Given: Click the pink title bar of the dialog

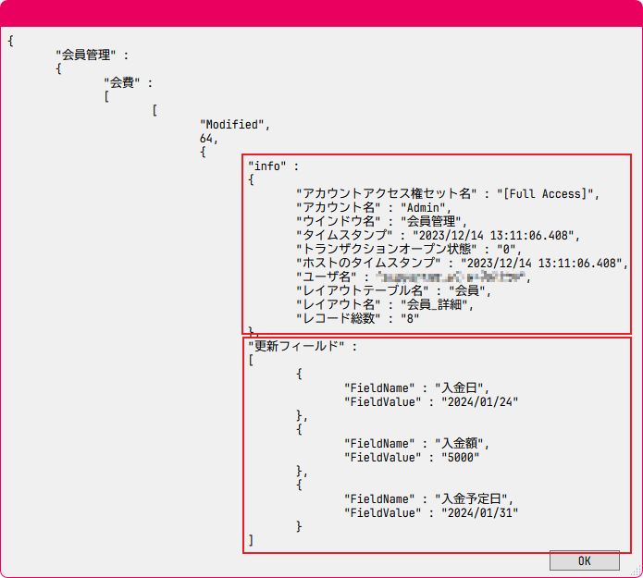Looking at the screenshot, I should 321,13.
